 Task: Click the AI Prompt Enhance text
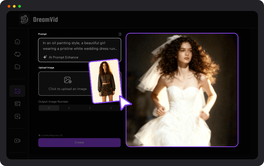pos(64,57)
